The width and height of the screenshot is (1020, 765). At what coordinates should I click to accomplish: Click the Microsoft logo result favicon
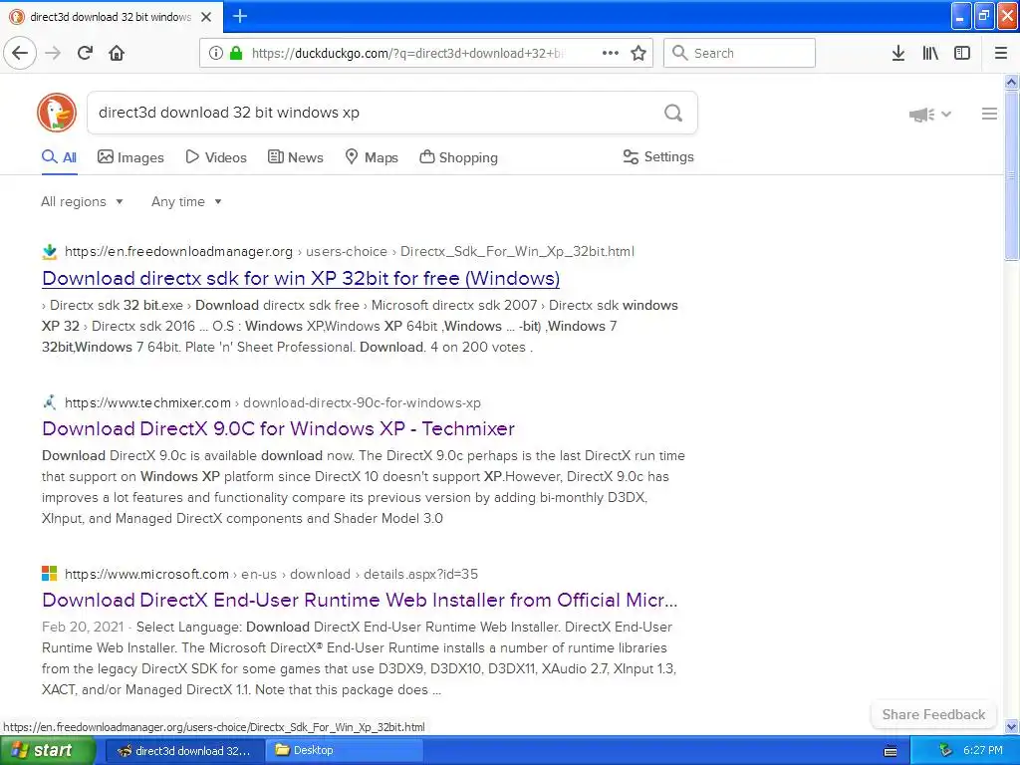pyautogui.click(x=50, y=573)
